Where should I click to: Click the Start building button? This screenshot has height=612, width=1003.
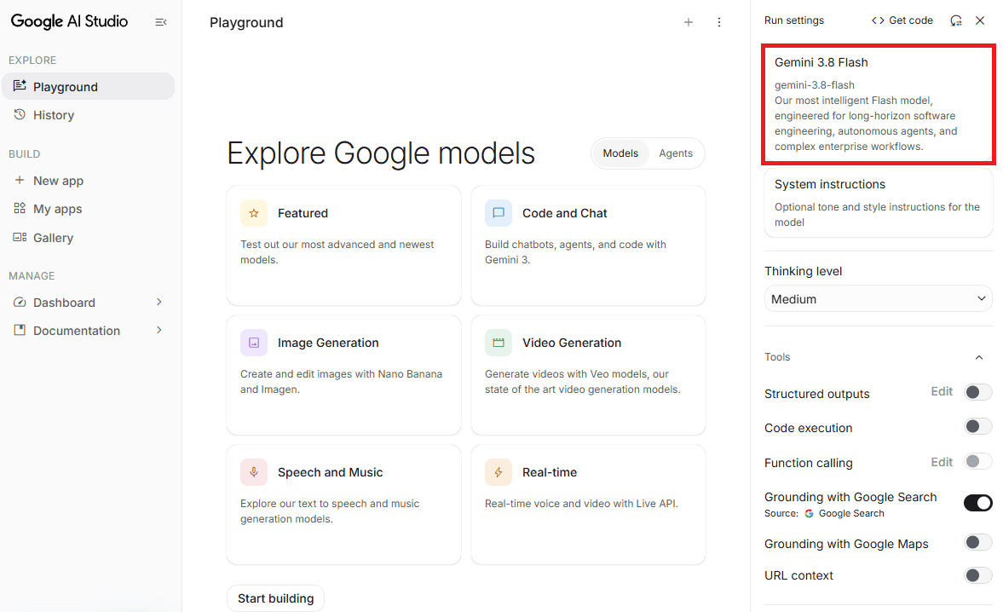(x=276, y=598)
